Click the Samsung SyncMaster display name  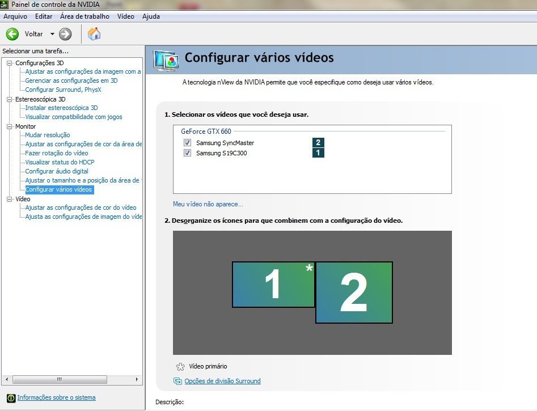tap(225, 143)
